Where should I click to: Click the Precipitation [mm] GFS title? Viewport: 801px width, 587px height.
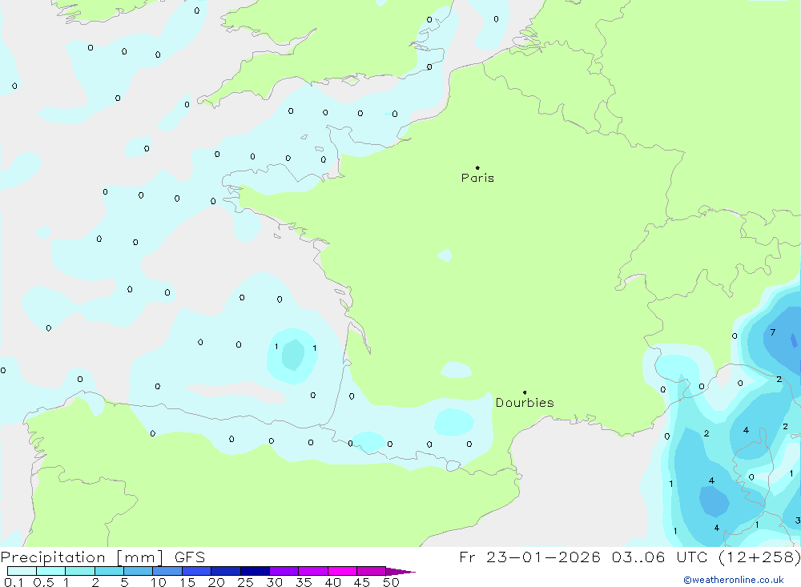point(103,557)
